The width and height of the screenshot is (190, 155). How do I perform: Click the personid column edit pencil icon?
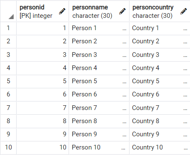pos(62,11)
